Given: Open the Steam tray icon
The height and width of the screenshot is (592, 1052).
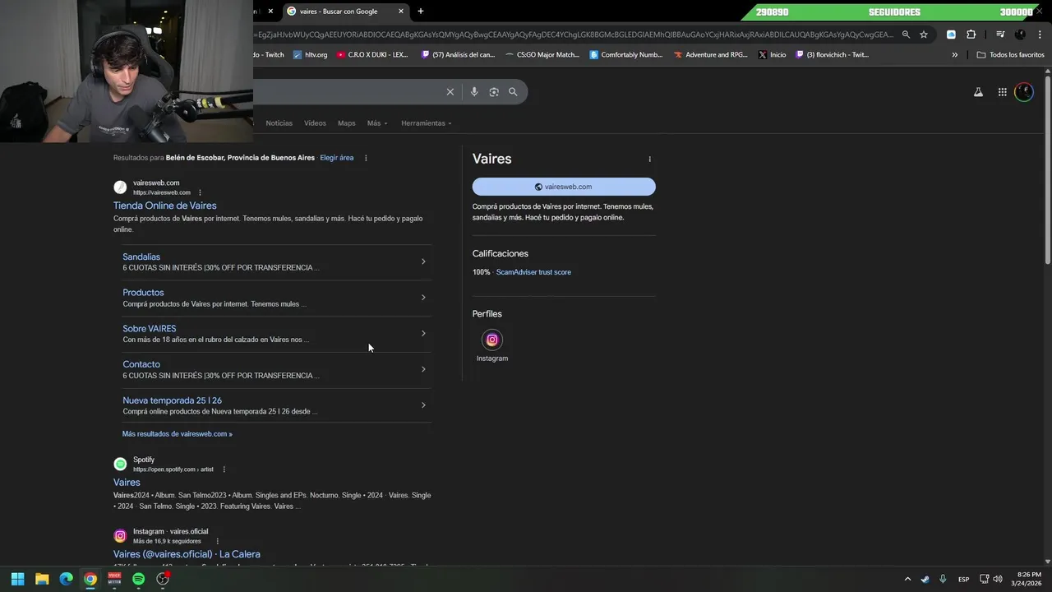Looking at the screenshot, I should pos(925,579).
